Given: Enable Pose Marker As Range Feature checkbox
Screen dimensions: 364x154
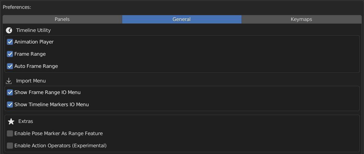Looking at the screenshot, I should 10,133.
